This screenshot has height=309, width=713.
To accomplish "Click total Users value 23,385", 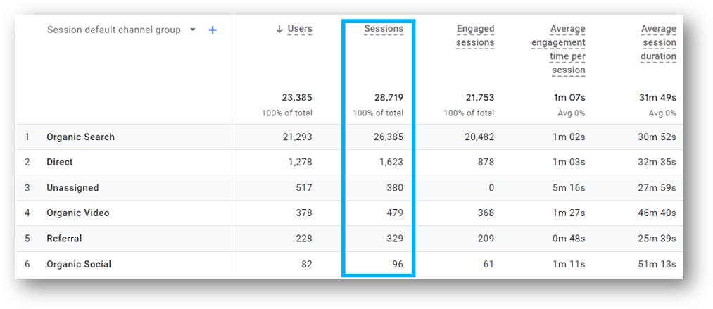I will (296, 98).
